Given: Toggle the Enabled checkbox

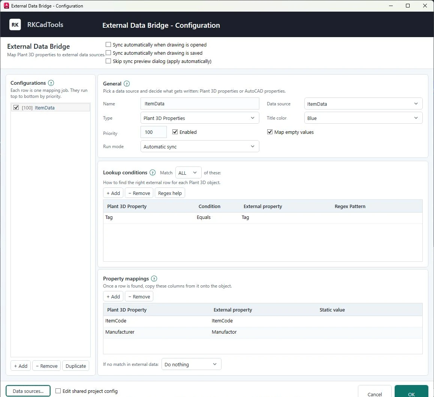Looking at the screenshot, I should (175, 132).
